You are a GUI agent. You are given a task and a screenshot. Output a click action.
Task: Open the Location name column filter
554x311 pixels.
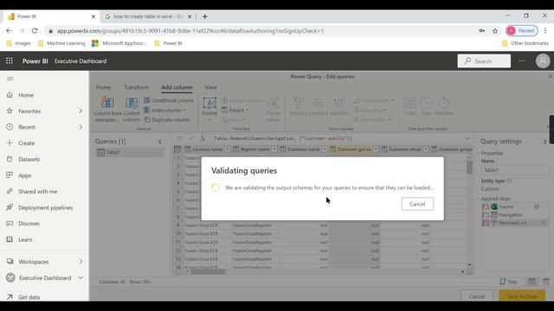pyautogui.click(x=227, y=149)
